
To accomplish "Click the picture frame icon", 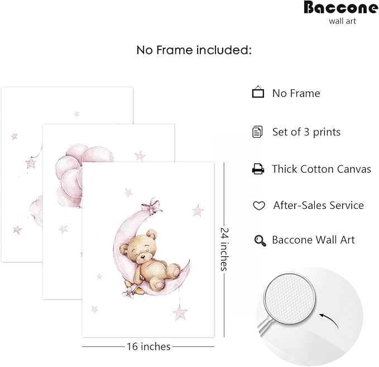I will click(258, 92).
